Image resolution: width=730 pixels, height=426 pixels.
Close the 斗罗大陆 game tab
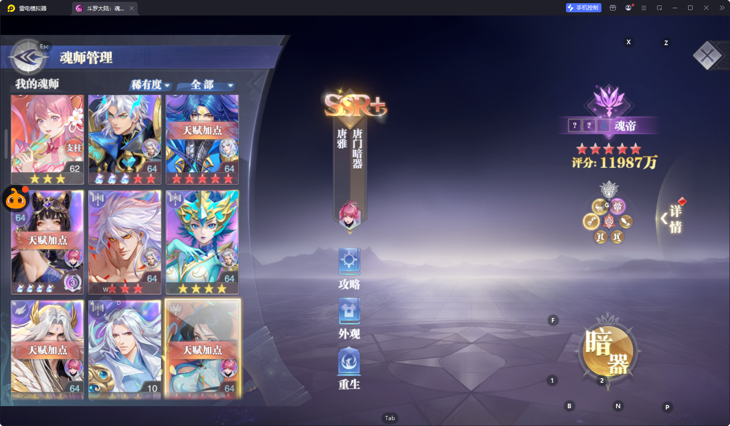132,8
